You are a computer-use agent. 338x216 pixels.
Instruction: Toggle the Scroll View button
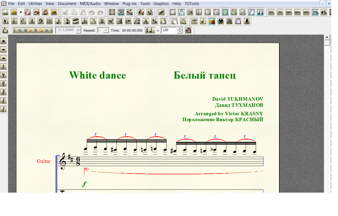click(x=112, y=12)
